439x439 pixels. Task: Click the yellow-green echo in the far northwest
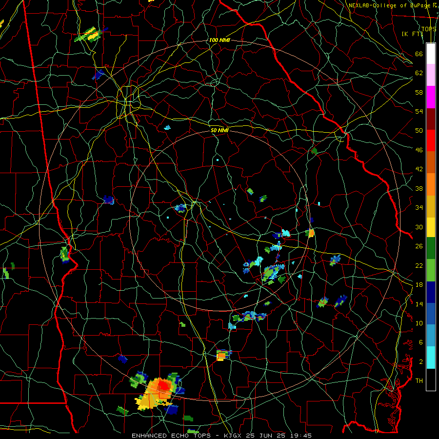point(88,35)
